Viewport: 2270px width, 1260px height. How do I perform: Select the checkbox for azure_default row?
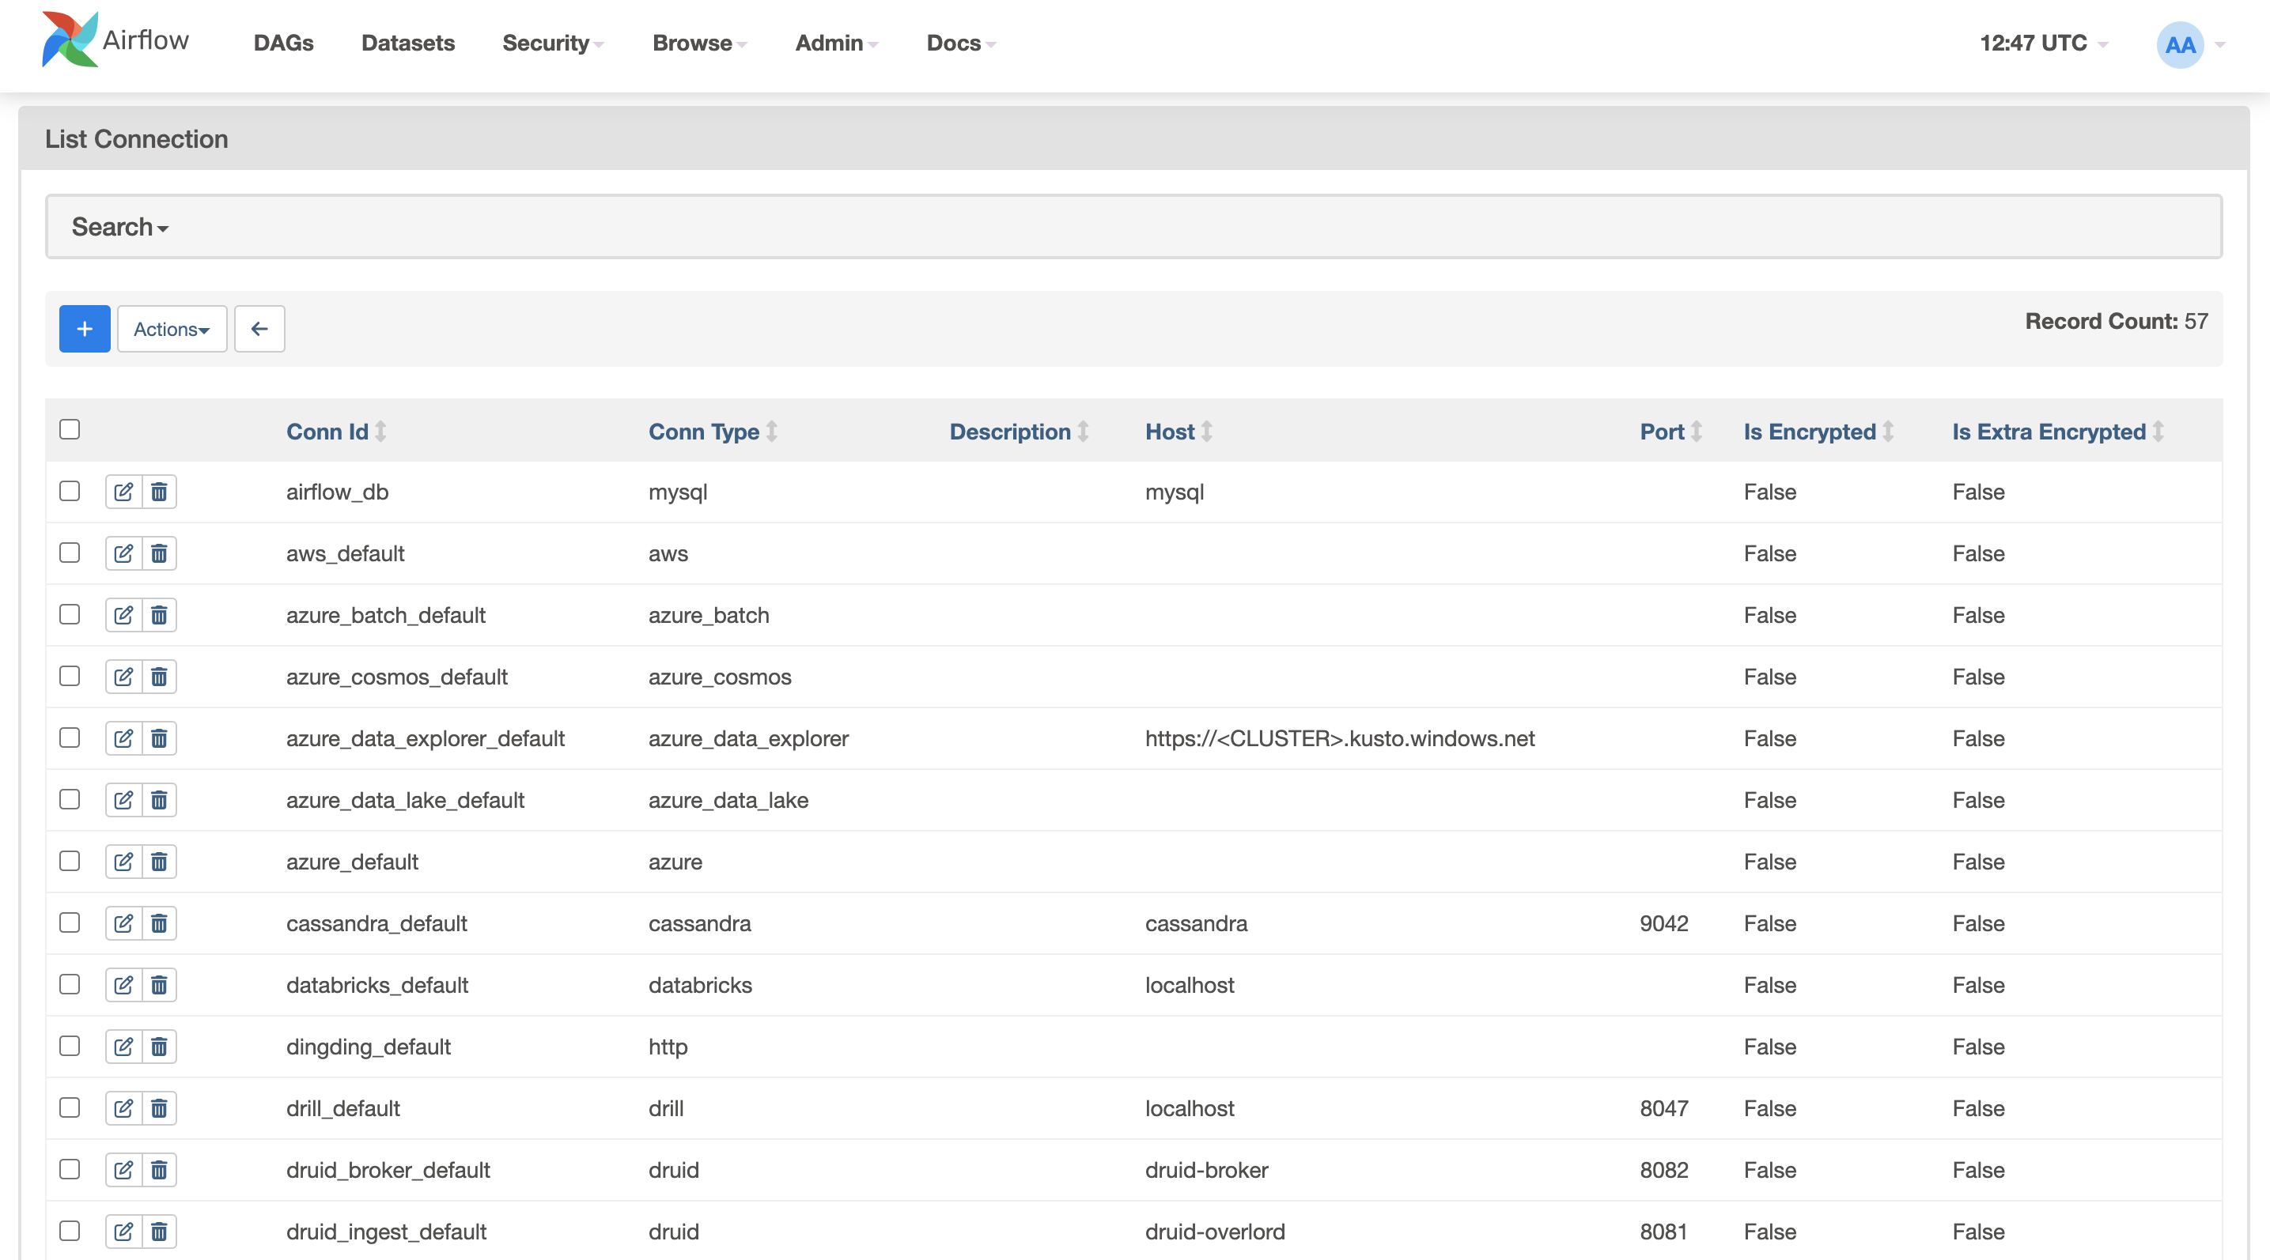tap(70, 861)
